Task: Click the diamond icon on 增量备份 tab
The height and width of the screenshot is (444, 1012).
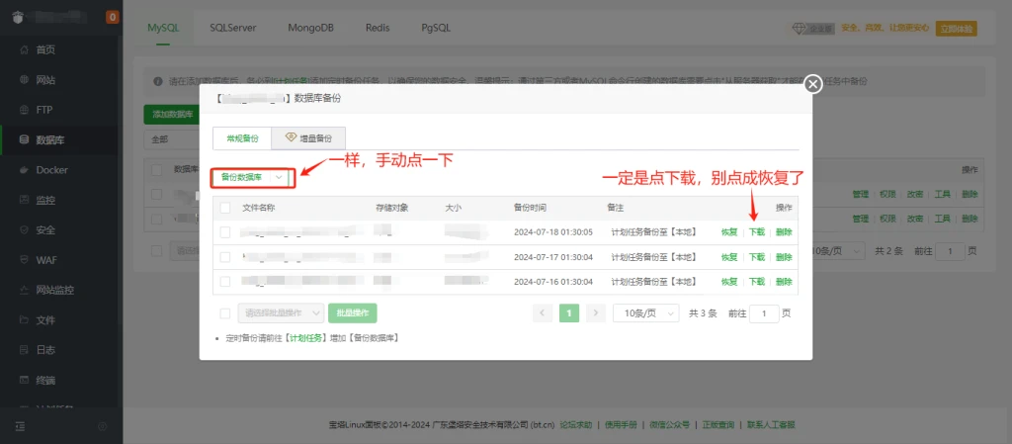Action: click(x=290, y=137)
